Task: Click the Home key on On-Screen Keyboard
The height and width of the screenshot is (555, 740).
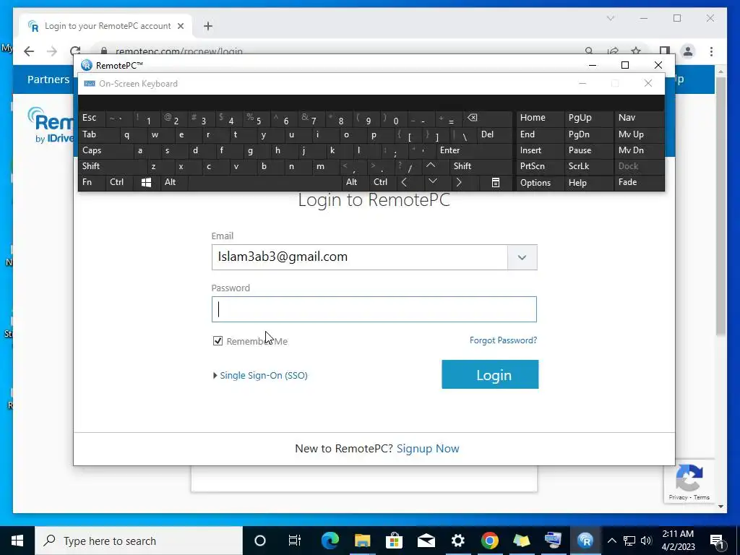Action: click(540, 118)
